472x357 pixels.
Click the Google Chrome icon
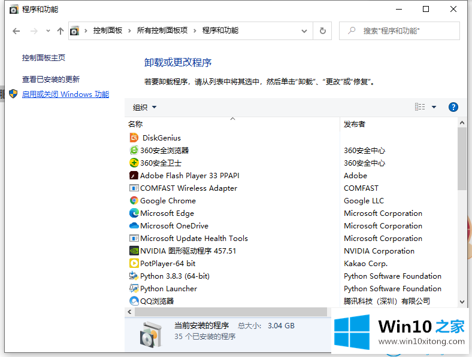tap(134, 200)
